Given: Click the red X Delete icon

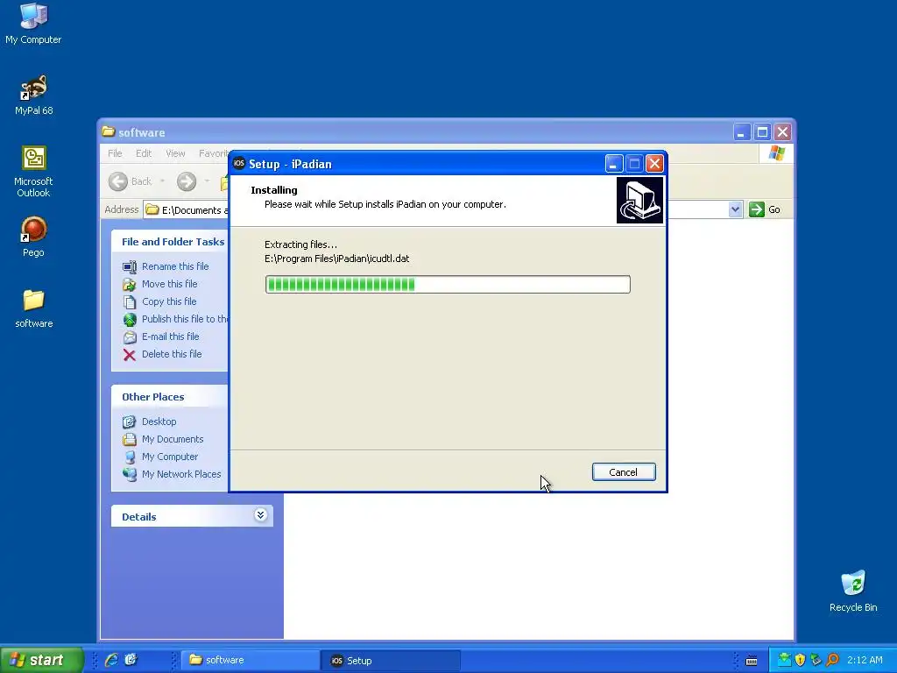Looking at the screenshot, I should tap(130, 355).
